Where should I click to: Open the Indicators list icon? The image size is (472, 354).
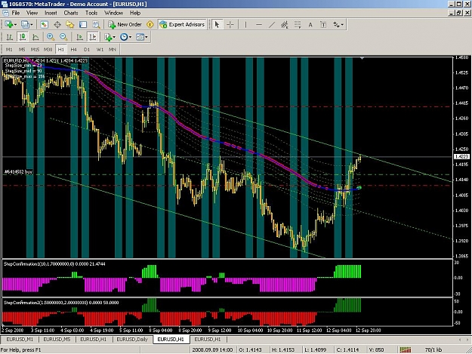(x=108, y=37)
